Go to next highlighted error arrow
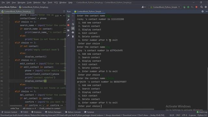Viewport: 208px width, 117px height. click(64, 16)
